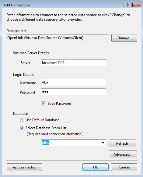143x177 pixels.
Task: Grab the dialog resize grip corner
Action: pos(140,173)
